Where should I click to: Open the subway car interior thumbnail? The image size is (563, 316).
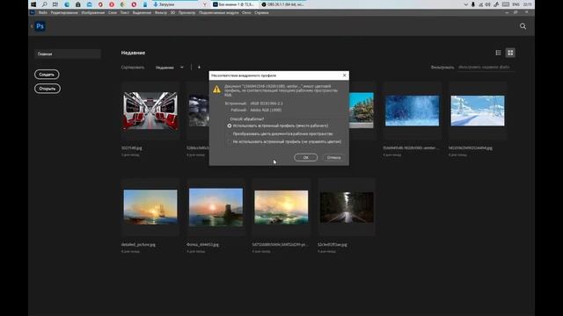coord(150,111)
